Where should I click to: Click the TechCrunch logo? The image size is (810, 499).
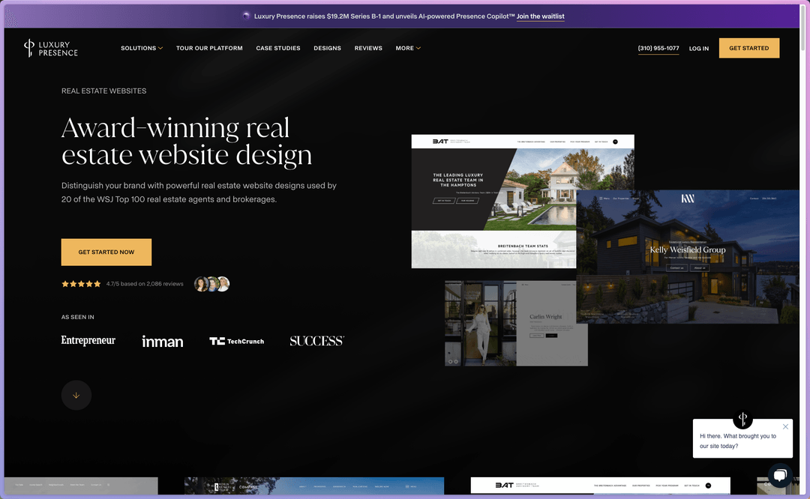(x=236, y=341)
